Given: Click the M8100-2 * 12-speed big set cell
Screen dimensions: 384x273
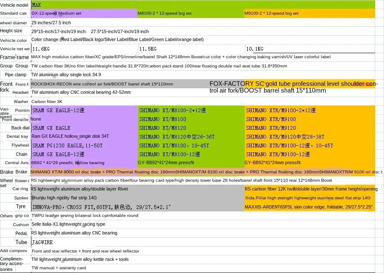Looking at the screenshot, I should click(x=191, y=13).
